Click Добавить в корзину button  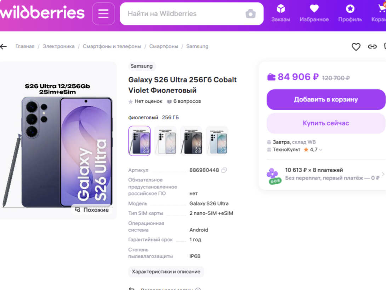coord(326,100)
